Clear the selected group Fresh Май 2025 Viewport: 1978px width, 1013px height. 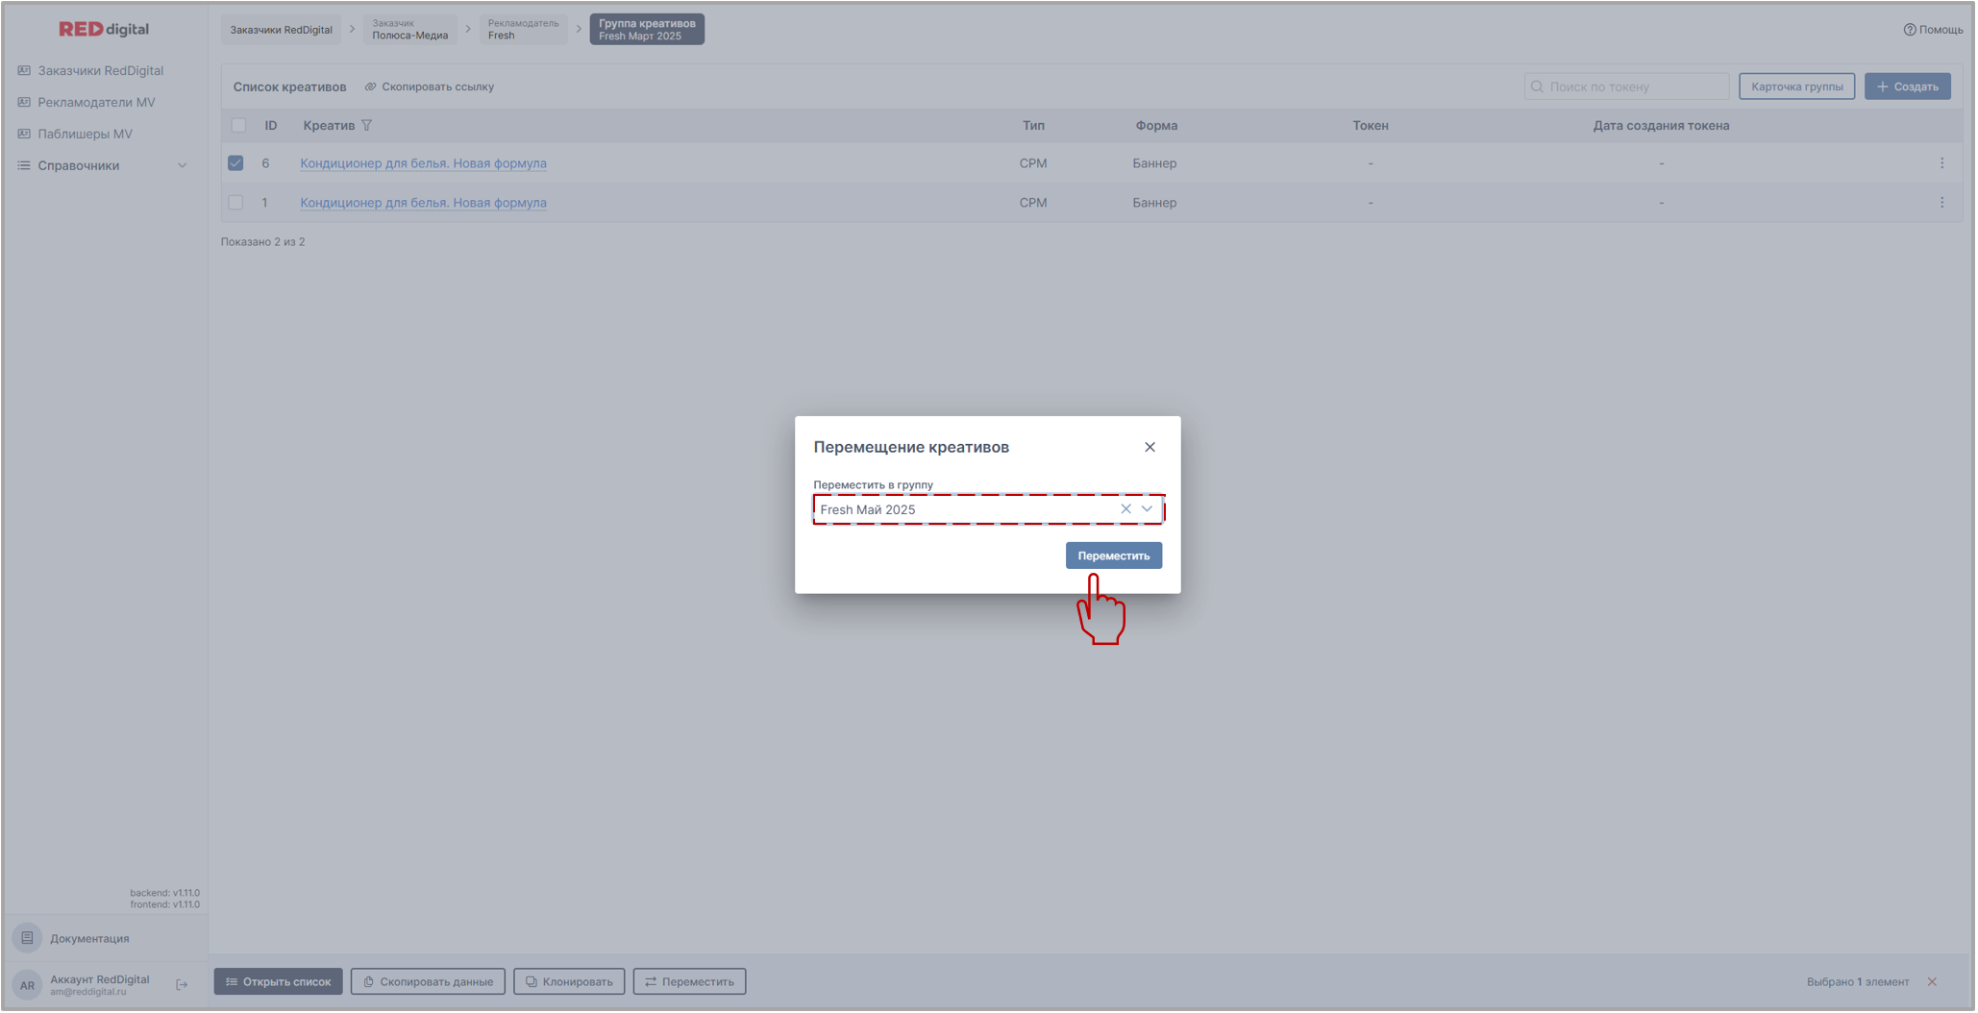[1125, 509]
